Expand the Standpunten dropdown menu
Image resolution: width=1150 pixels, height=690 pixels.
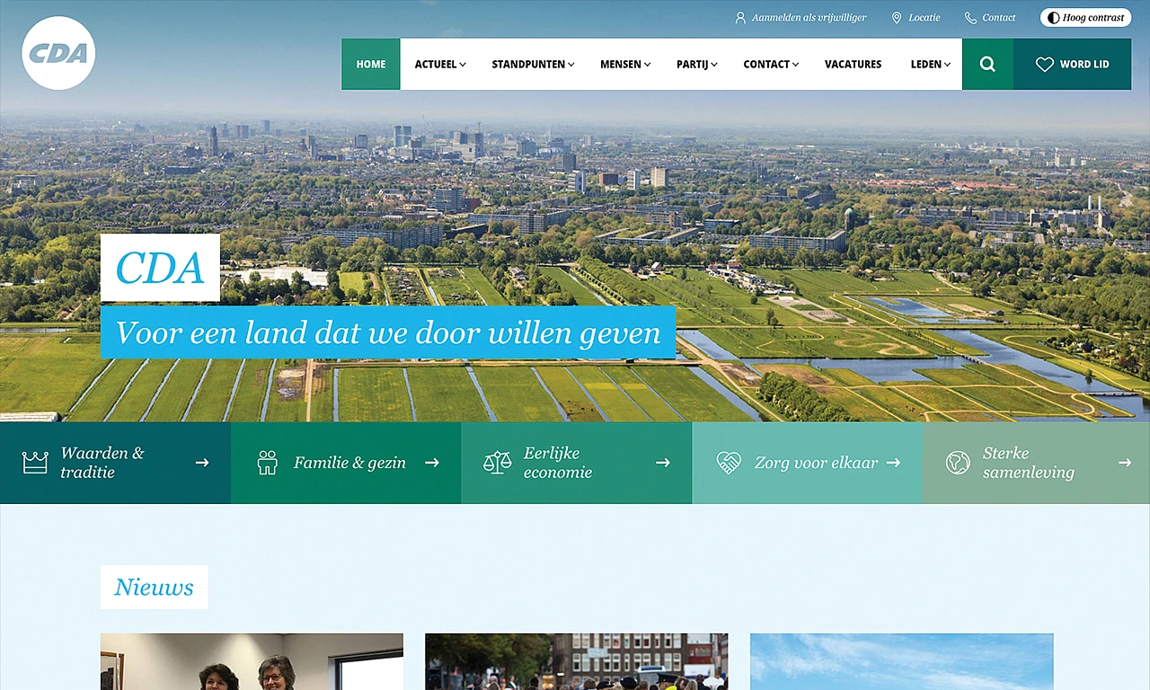point(533,65)
